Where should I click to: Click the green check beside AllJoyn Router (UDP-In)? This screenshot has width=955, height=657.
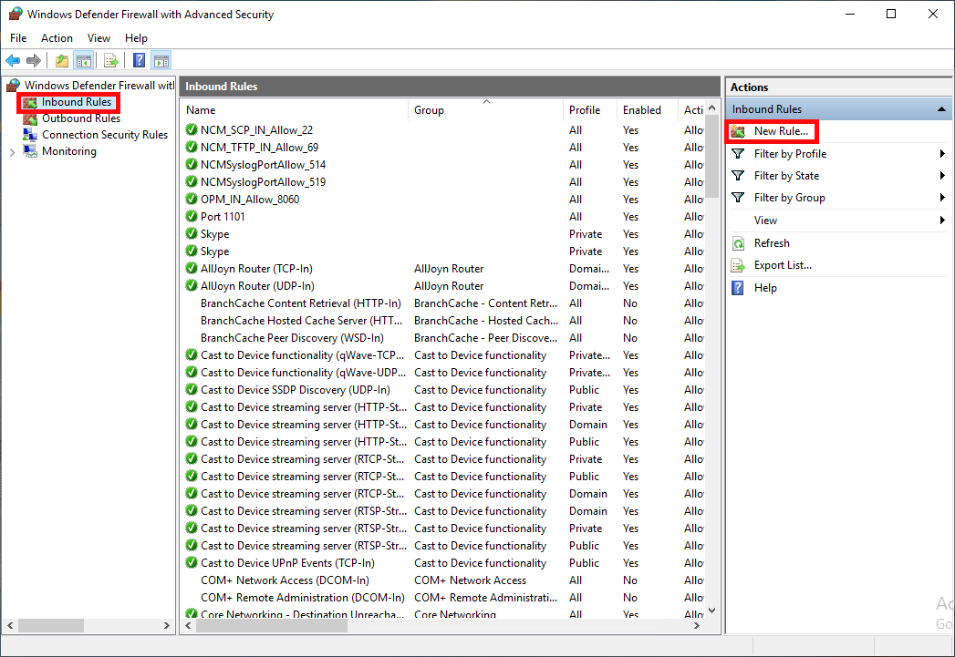pos(192,285)
